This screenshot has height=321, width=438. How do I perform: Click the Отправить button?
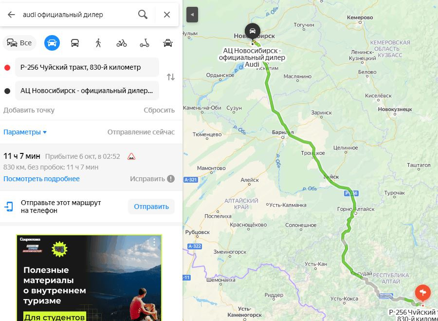151,207
